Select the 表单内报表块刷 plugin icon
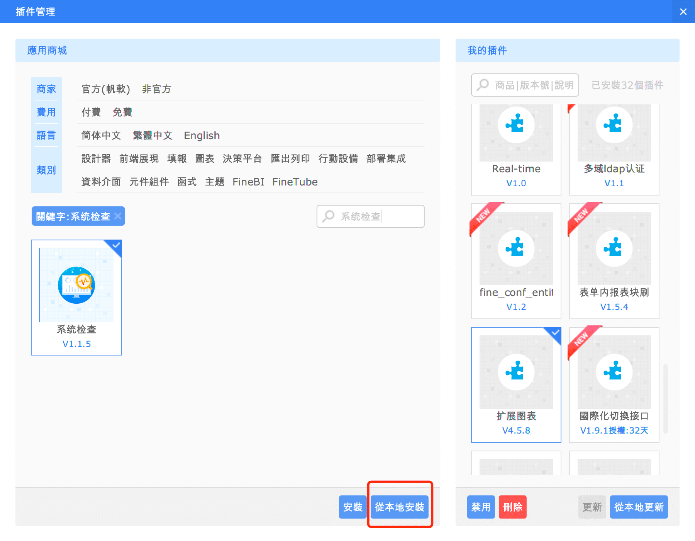The width and height of the screenshot is (695, 541). 614,248
